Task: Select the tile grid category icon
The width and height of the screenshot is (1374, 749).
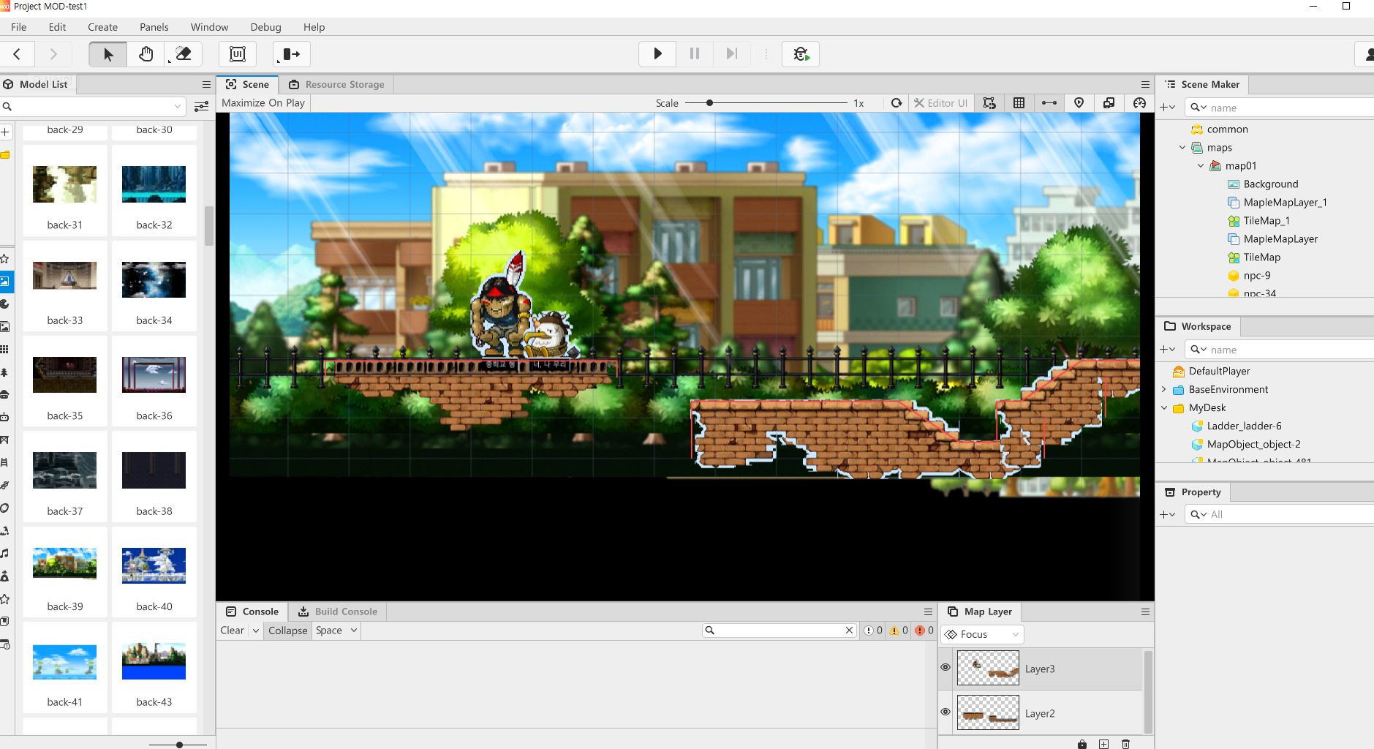Action: [4, 350]
